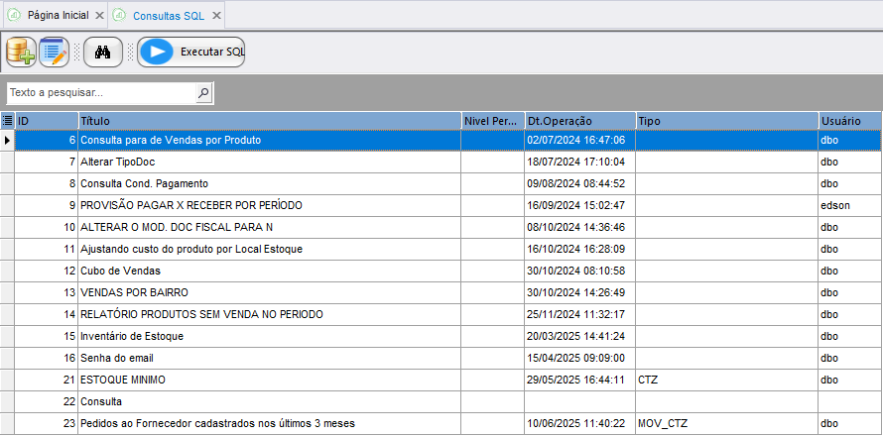
Task: Sort by the Dt.Operação column header
Action: click(x=578, y=120)
